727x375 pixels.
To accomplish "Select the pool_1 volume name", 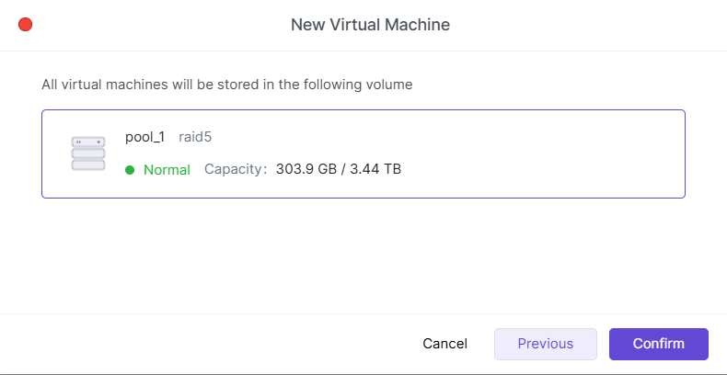I will pyautogui.click(x=144, y=137).
